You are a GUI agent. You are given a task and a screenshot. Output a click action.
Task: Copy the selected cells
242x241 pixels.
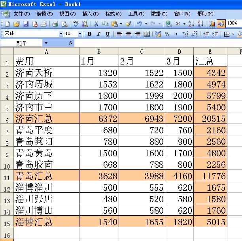click(x=106, y=24)
